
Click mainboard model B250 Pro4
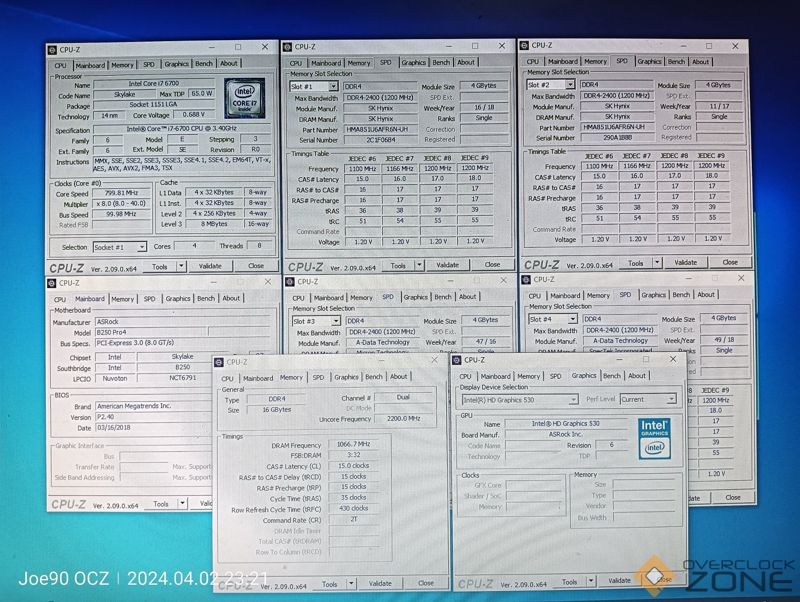click(151, 332)
